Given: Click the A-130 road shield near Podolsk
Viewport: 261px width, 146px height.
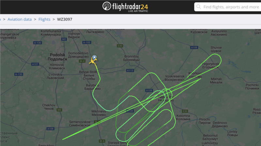Looking at the screenshot, I should 38,43.
